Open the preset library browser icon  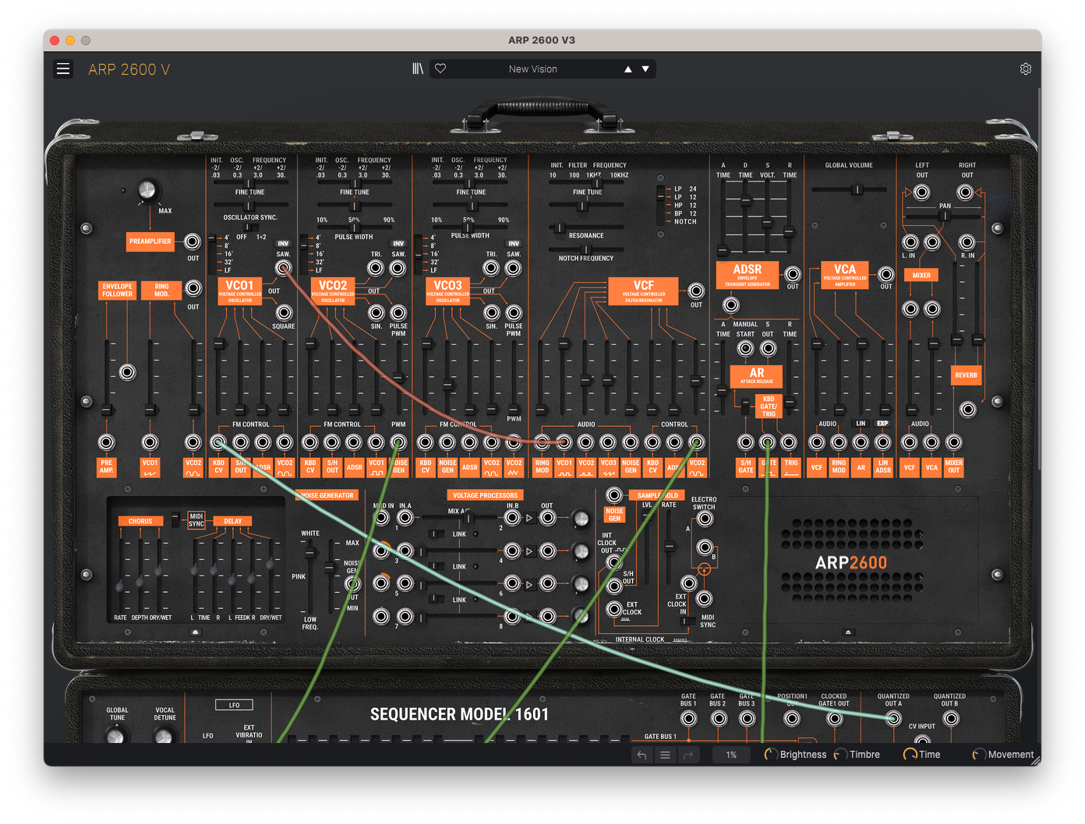point(418,69)
